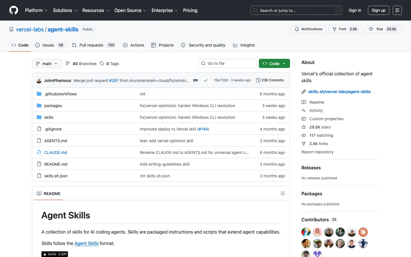Open the AGENTS.md file
Screen dimensions: 411x257
pyautogui.click(x=55, y=141)
